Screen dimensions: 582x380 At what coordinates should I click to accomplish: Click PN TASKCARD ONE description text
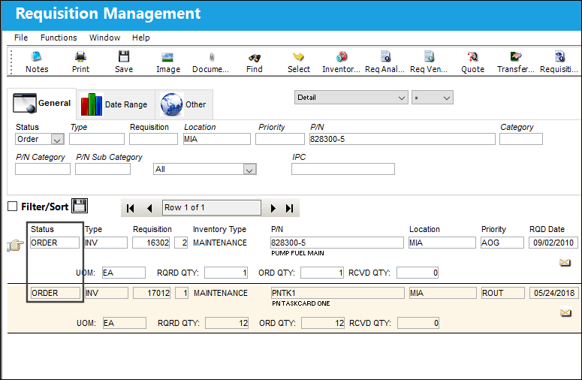click(x=301, y=303)
